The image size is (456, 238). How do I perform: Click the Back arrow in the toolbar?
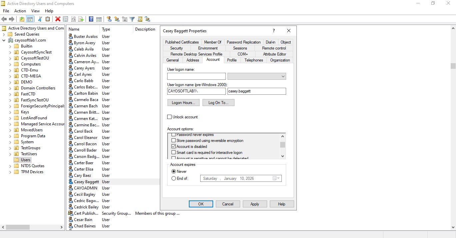pos(4,19)
